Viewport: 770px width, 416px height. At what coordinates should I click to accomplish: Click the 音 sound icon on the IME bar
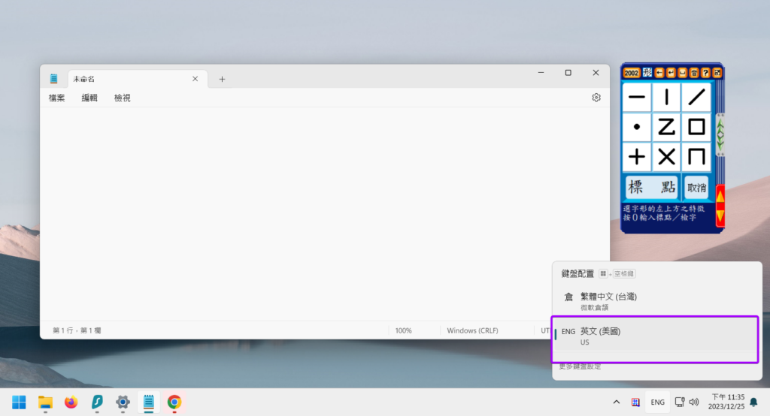694,73
